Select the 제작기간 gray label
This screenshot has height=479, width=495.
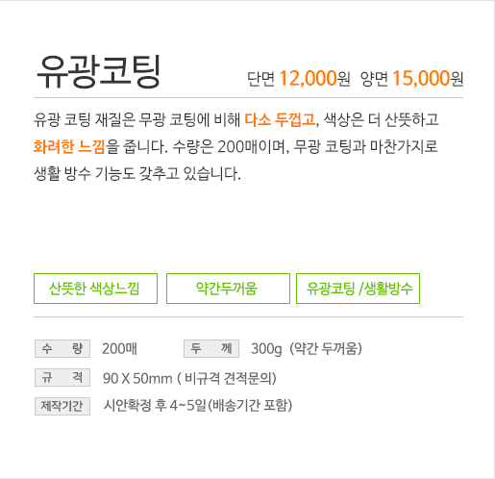[x=62, y=406]
